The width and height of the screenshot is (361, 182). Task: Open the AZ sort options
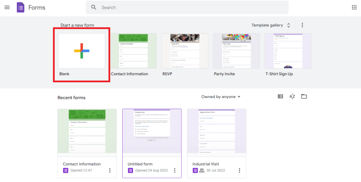click(x=292, y=97)
